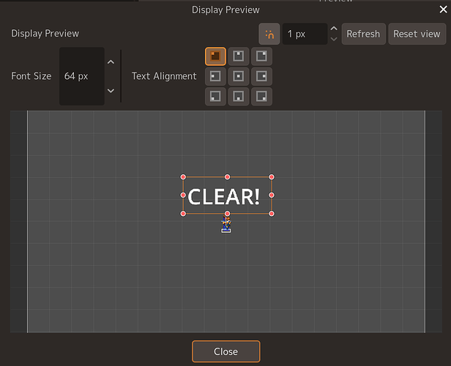This screenshot has height=366, width=451.
Task: Refresh the display preview
Action: [x=364, y=34]
